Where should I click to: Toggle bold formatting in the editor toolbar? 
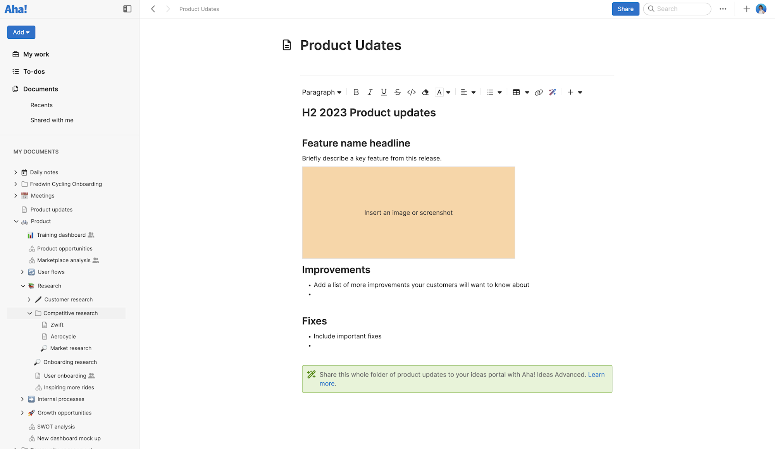(x=356, y=92)
